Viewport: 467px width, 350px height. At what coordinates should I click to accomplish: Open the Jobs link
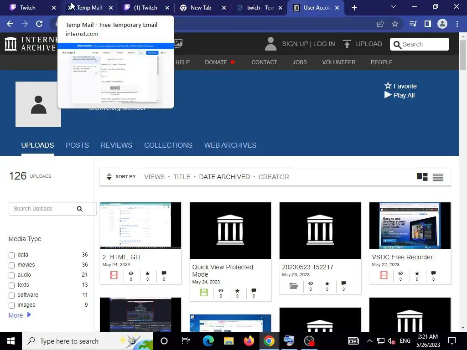(x=300, y=62)
